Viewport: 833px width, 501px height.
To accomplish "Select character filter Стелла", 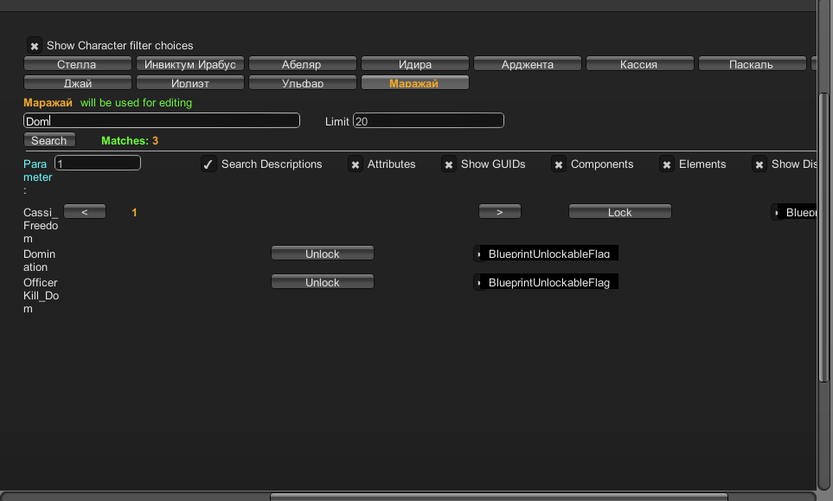I will (77, 64).
